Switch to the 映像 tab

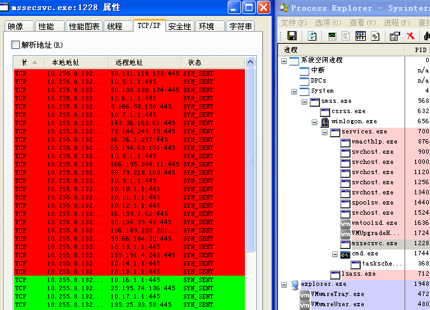19,26
